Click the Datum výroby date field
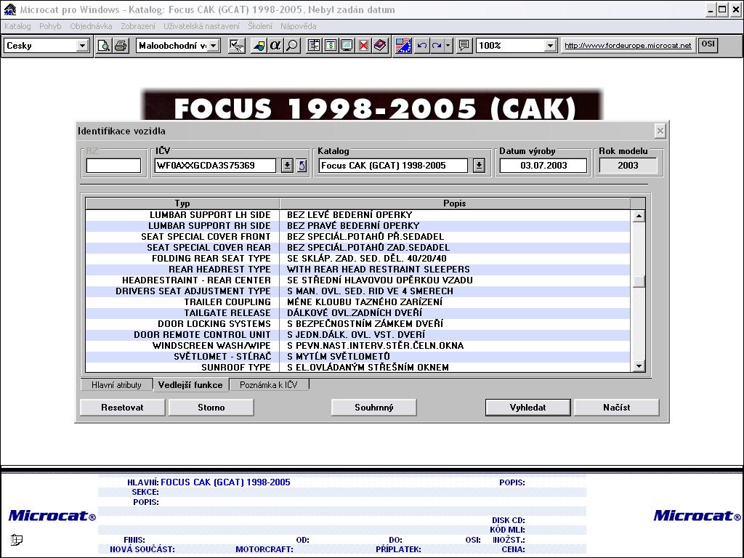The height and width of the screenshot is (558, 744). (x=543, y=166)
